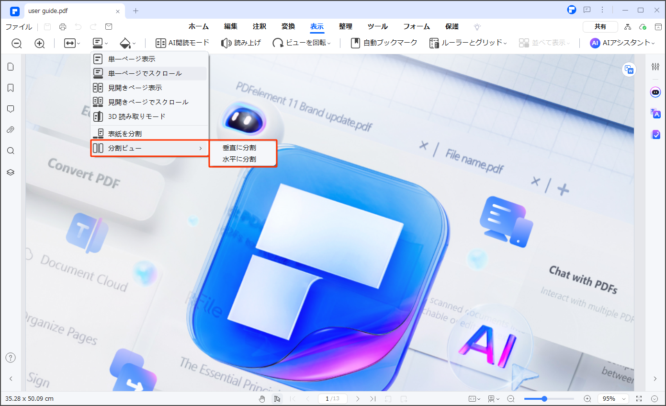Click the Wondershare account icon in title bar
666x406 pixels.
pos(571,10)
